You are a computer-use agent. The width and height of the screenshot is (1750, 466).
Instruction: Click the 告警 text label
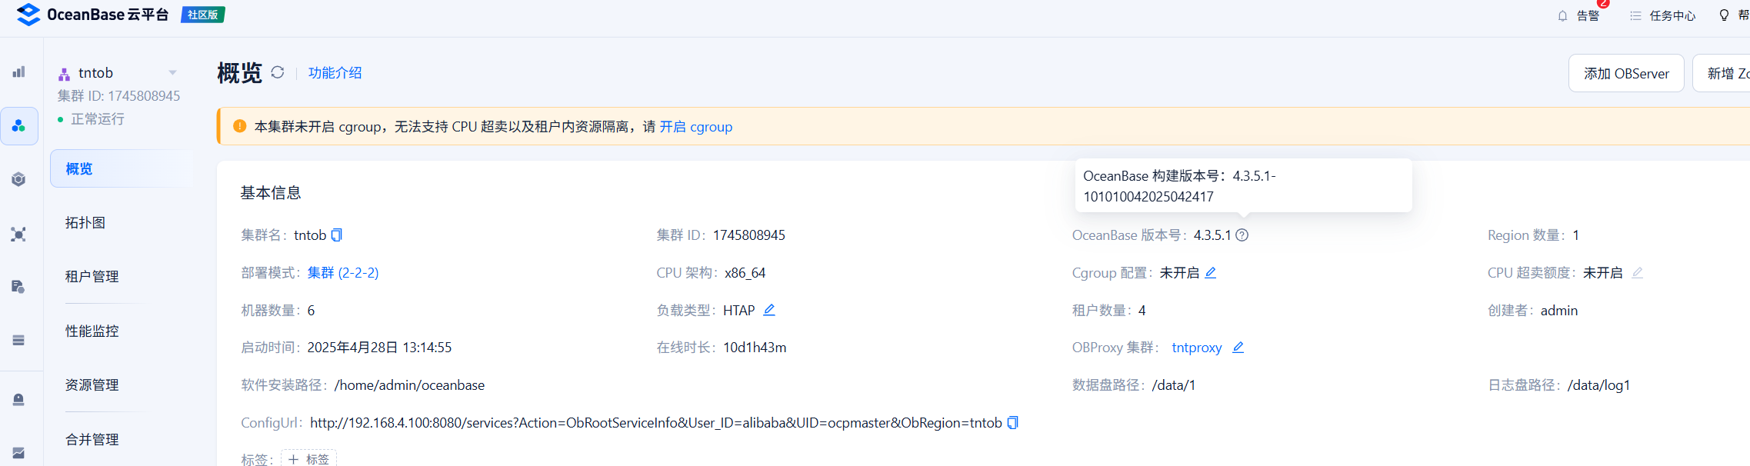point(1588,15)
